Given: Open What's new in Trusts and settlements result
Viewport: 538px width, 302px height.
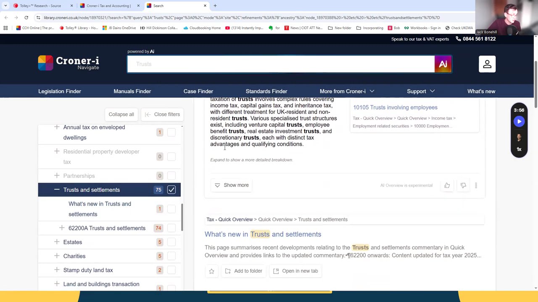Looking at the screenshot, I should coord(263,234).
